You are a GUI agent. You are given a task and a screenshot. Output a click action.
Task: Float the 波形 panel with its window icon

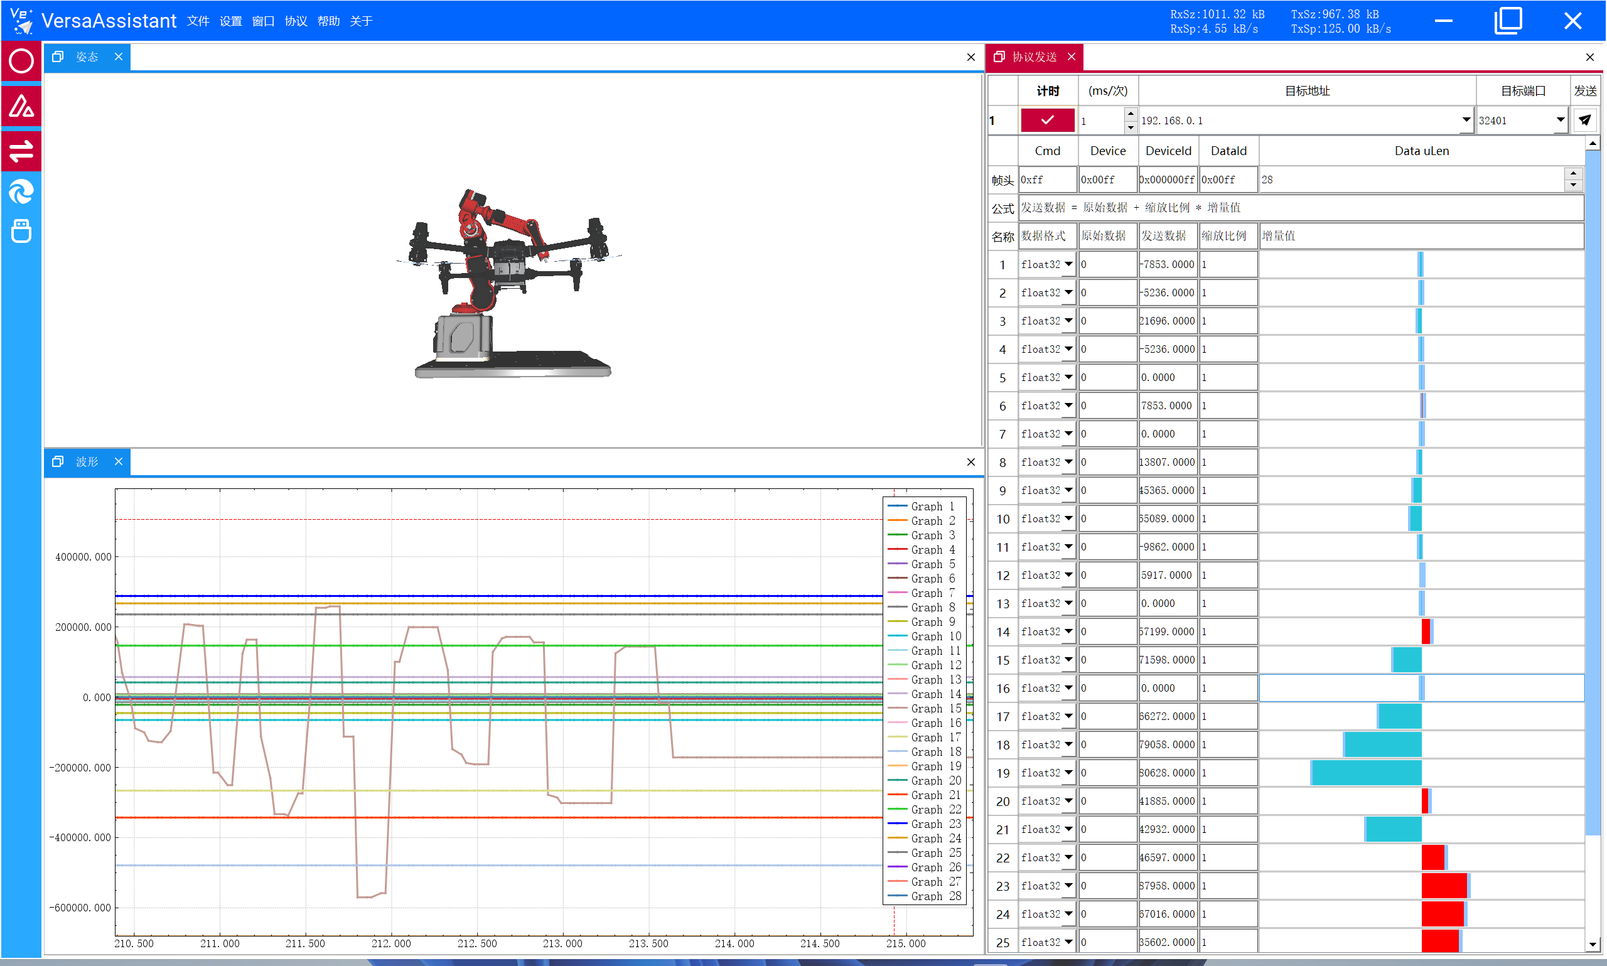[58, 461]
